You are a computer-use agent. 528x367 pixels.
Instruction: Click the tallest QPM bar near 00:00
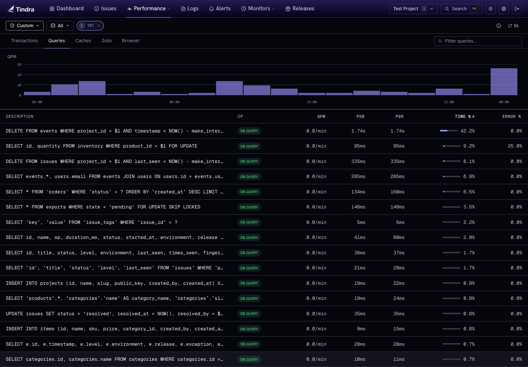(504, 81)
